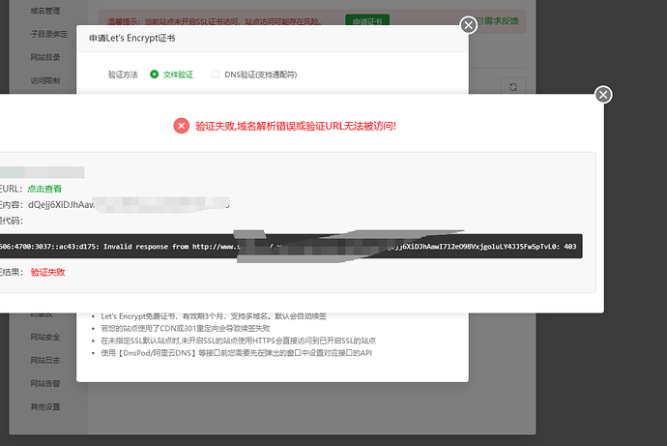
Task: Open 网站日志 in the sidebar
Action: click(x=45, y=360)
